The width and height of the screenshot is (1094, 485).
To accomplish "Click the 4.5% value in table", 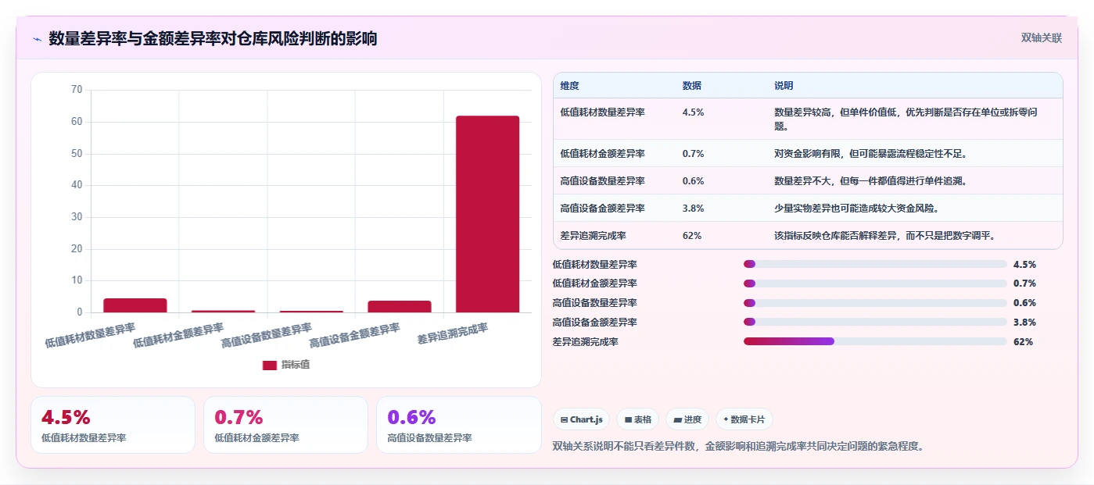I will point(694,112).
